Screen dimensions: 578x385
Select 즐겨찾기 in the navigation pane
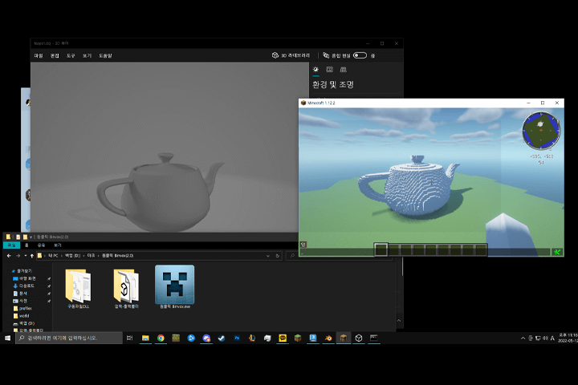click(x=22, y=271)
